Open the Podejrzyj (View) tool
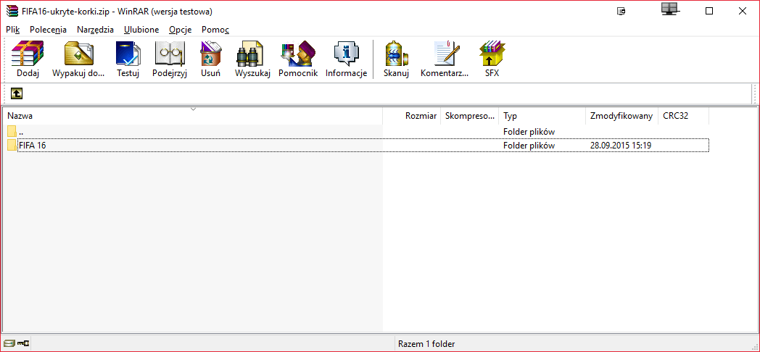 tap(170, 59)
